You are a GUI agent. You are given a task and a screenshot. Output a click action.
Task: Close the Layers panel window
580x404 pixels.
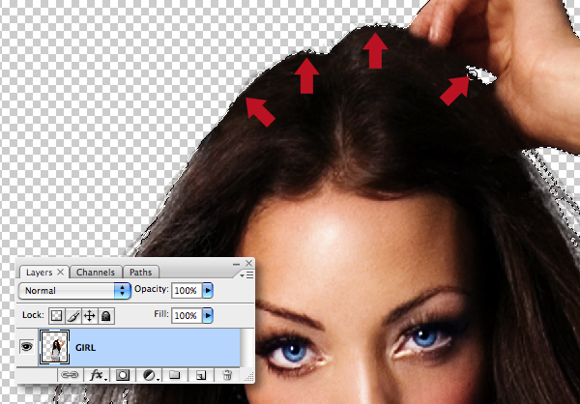coord(249,264)
